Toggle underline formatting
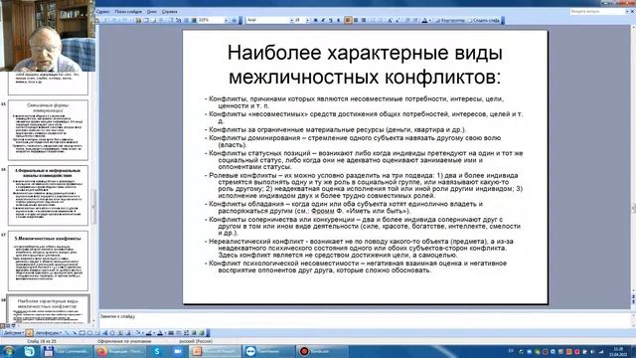The width and height of the screenshot is (636, 358). (331, 20)
